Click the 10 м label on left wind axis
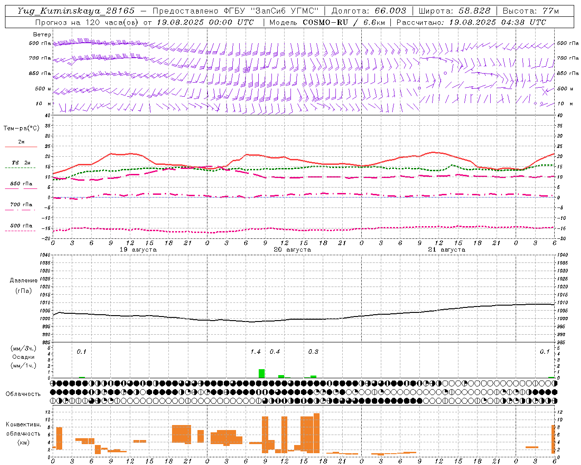The image size is (581, 465). (43, 104)
